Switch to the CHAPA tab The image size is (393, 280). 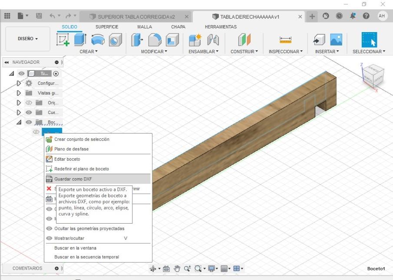click(x=178, y=27)
